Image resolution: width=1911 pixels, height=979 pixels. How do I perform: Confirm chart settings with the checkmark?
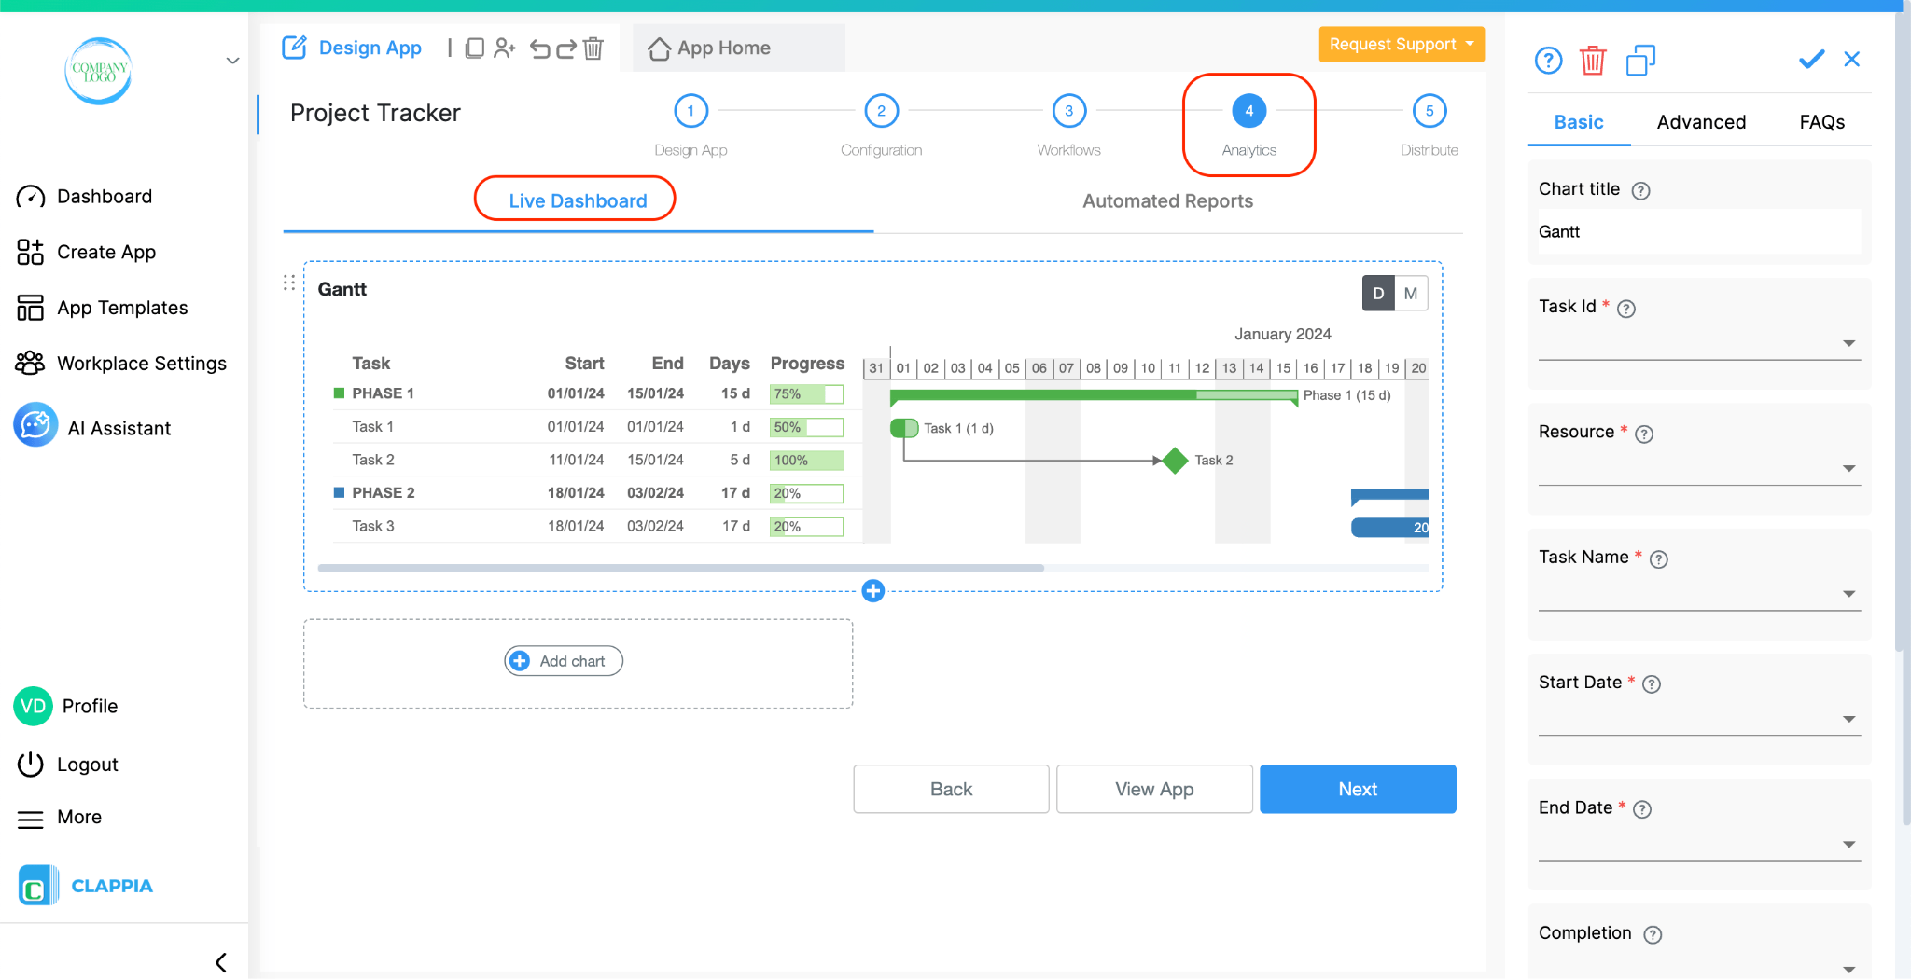coord(1811,60)
